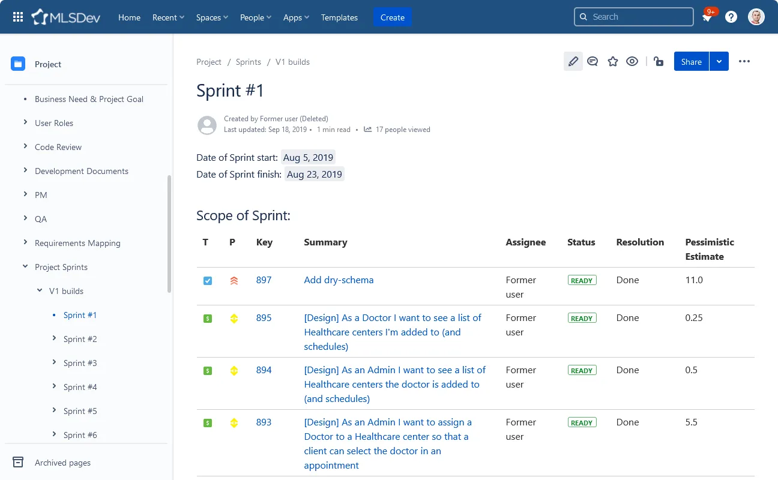Click the unlocked restrictions padlock icon

click(658, 61)
